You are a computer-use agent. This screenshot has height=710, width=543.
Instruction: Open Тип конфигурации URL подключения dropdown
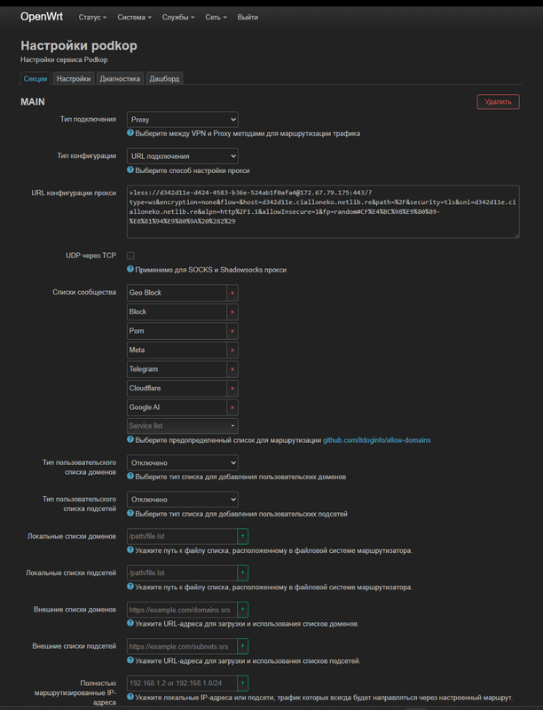pyautogui.click(x=183, y=156)
